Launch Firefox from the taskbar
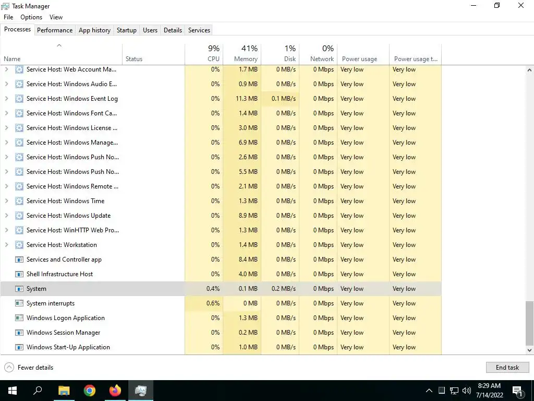Screen dimensions: 534x401 point(115,391)
